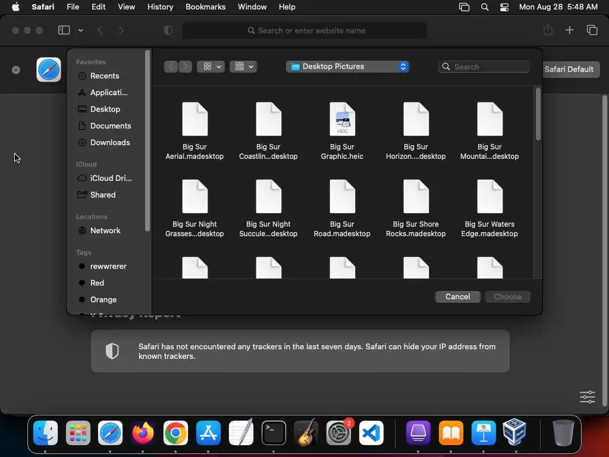609x457 pixels.
Task: Click the sidebar scrollbar
Action: (x=147, y=140)
